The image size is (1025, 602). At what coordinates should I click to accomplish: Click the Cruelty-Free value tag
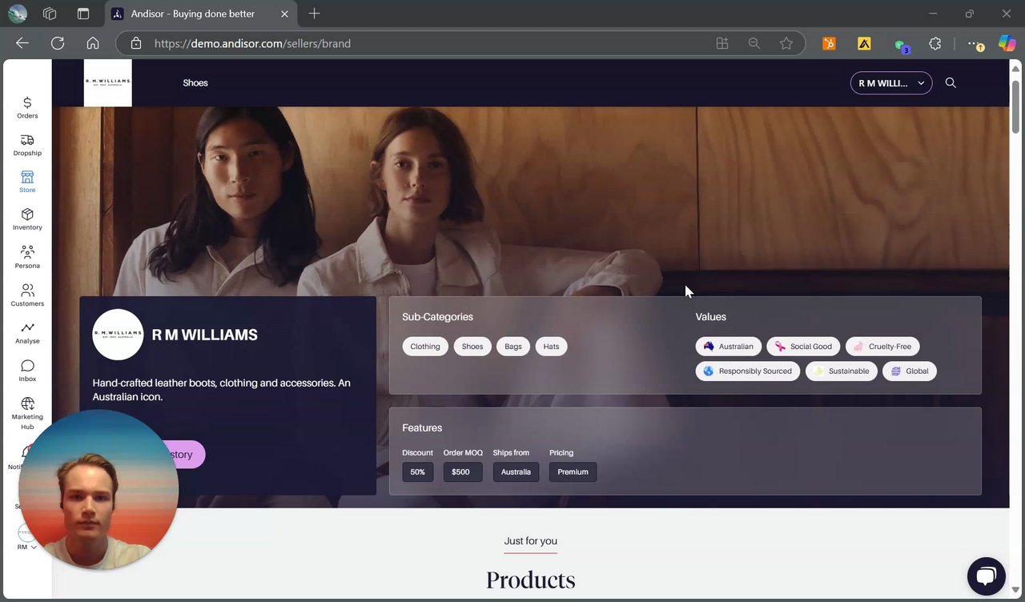point(882,347)
